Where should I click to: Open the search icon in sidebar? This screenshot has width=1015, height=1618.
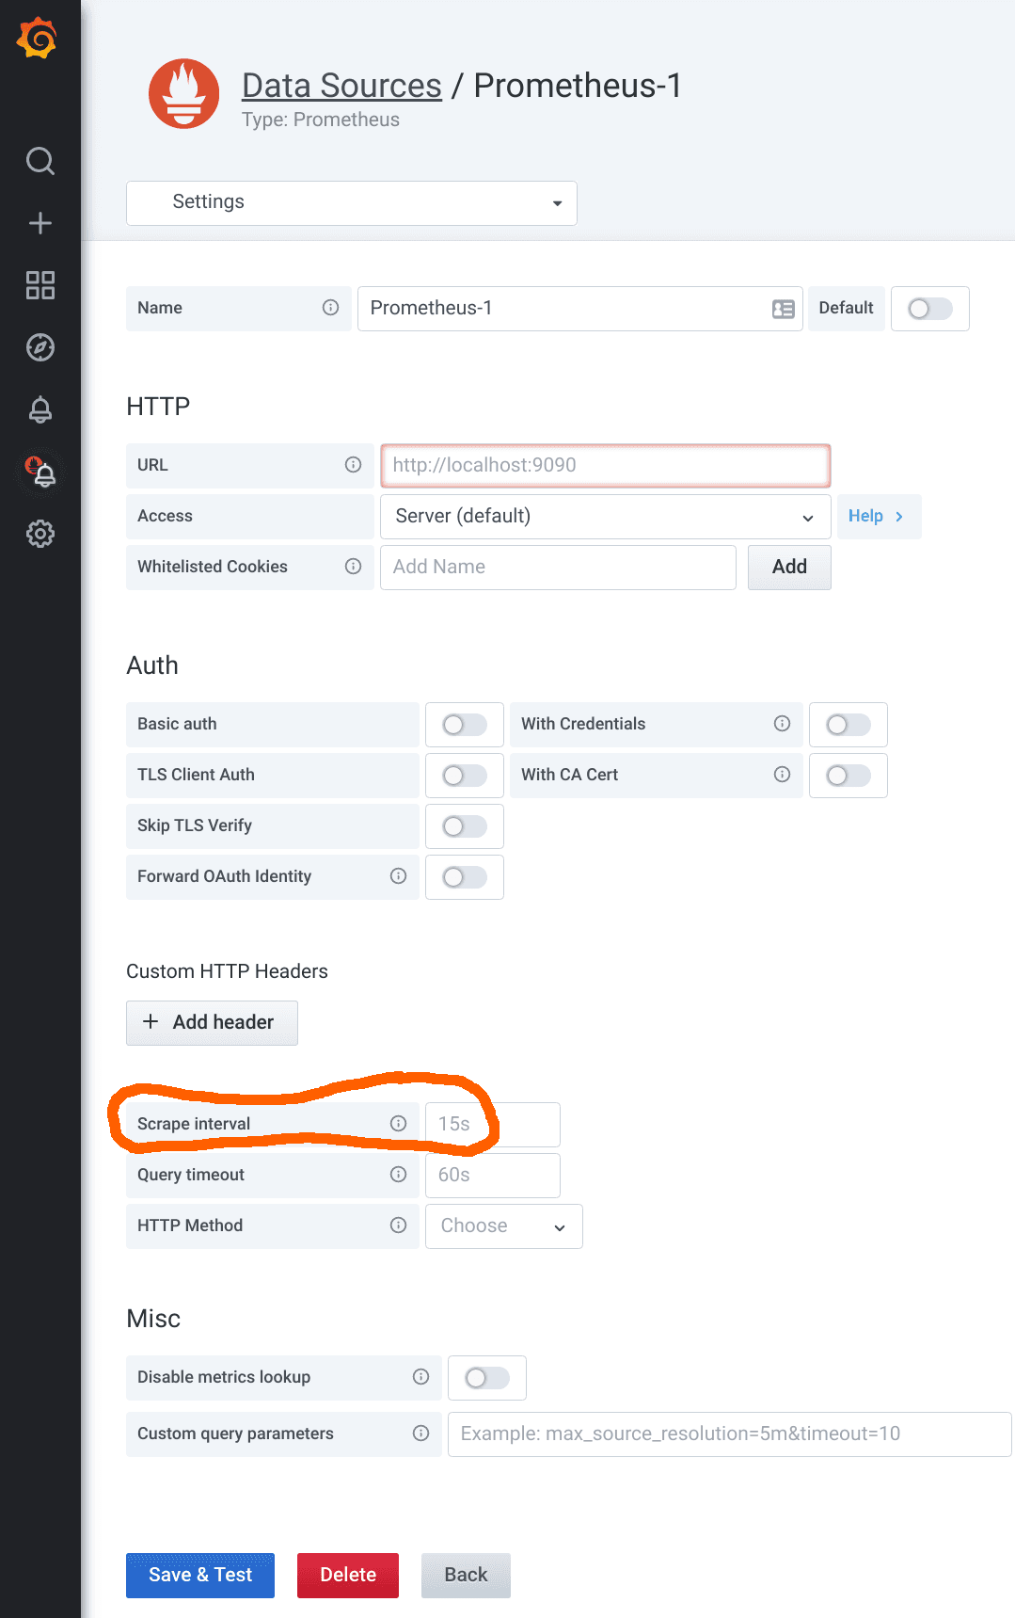click(x=40, y=161)
